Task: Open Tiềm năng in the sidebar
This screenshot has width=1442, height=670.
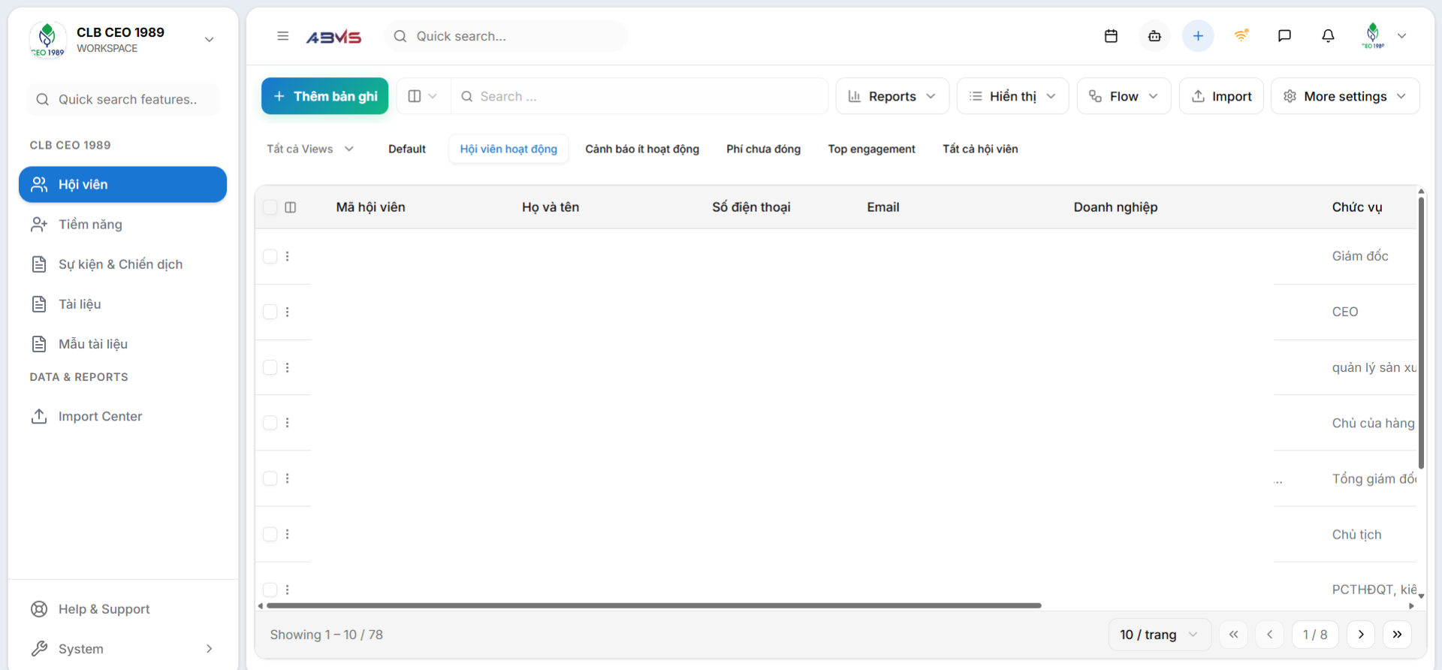Action: point(122,225)
